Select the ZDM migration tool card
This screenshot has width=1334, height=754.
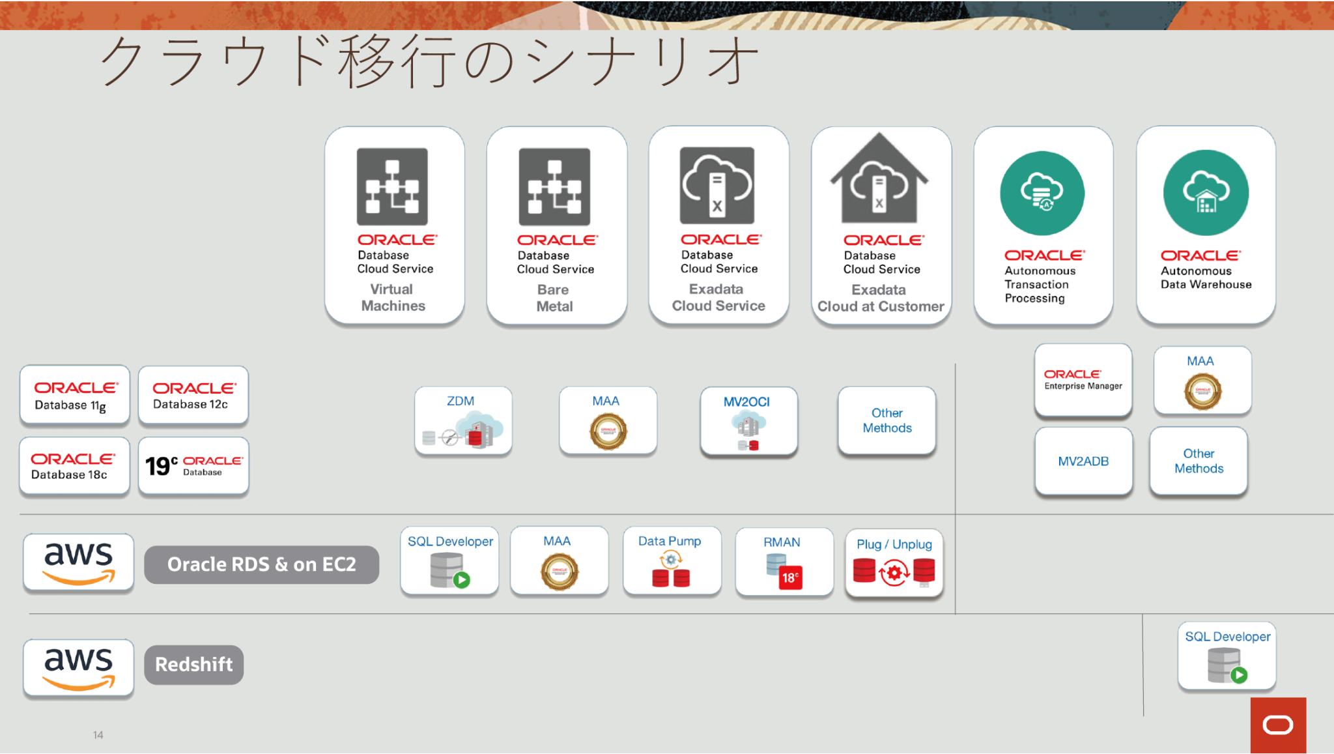(463, 421)
